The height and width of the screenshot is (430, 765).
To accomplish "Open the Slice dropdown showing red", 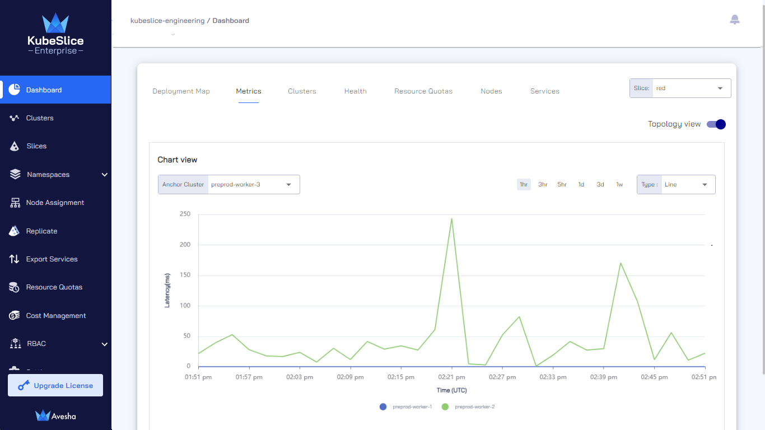I will (680, 88).
